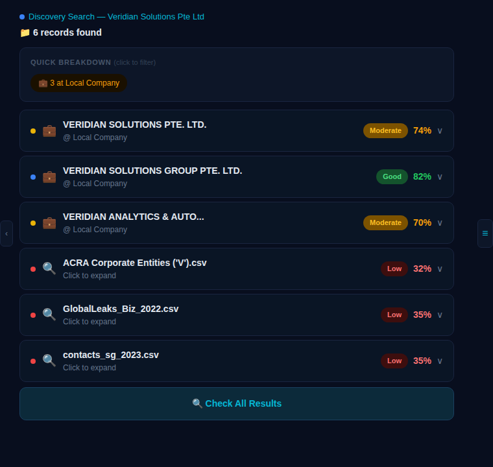The image size is (493, 467).
Task: Open the right-side hamburger menu panel
Action: [x=485, y=233]
